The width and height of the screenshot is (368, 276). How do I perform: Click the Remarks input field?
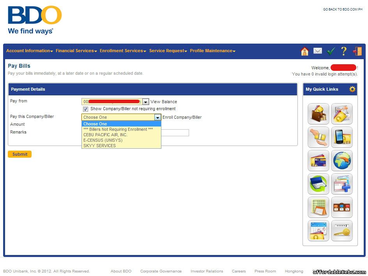175,133
